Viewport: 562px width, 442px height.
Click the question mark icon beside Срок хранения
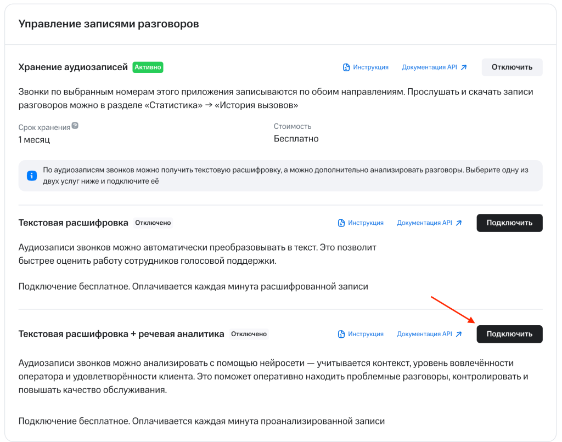pyautogui.click(x=75, y=126)
